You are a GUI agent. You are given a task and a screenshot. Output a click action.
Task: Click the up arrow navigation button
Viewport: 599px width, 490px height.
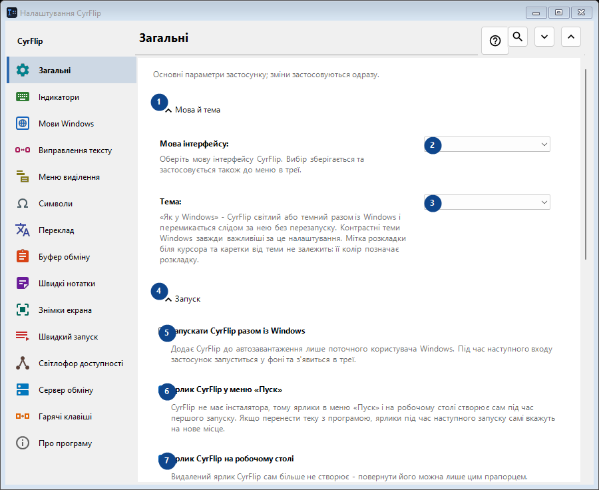571,37
